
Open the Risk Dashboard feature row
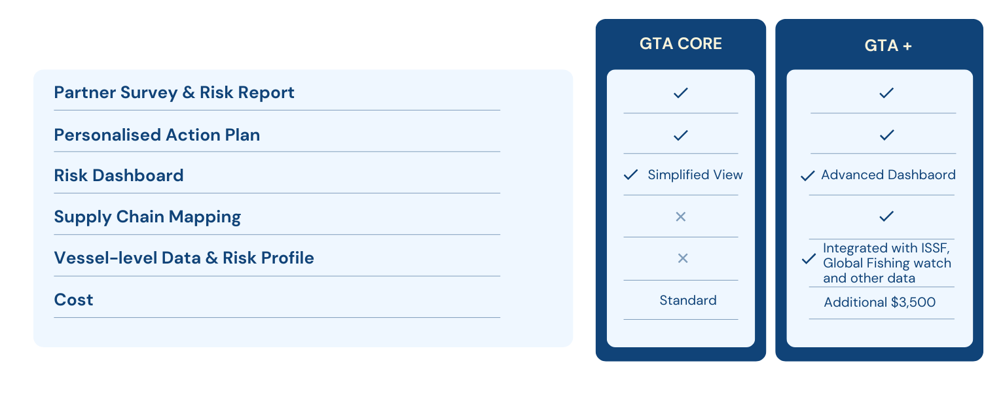(x=119, y=175)
